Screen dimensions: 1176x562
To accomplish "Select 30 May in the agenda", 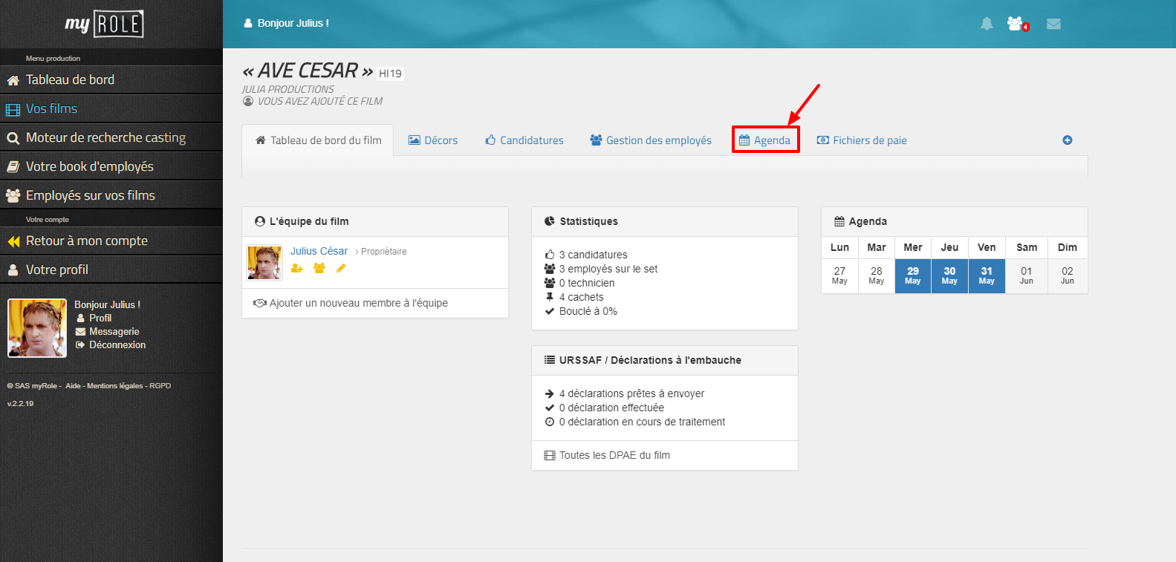I will point(949,275).
